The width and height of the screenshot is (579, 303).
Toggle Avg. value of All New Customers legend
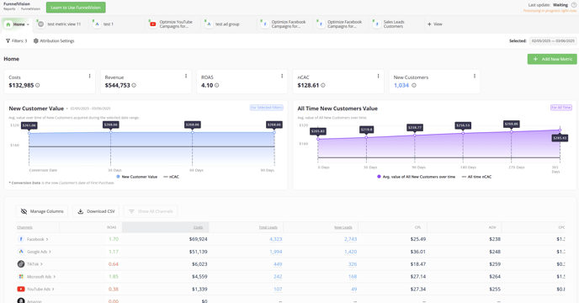click(416, 177)
